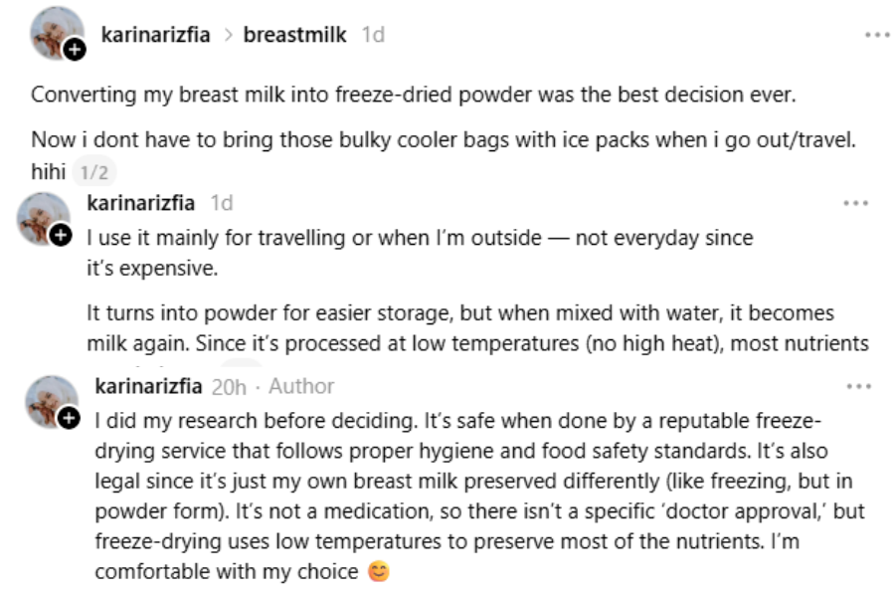Click the 1d timestamp next to breastmilk
Viewport: 895px width, 597px height.
coord(373,35)
